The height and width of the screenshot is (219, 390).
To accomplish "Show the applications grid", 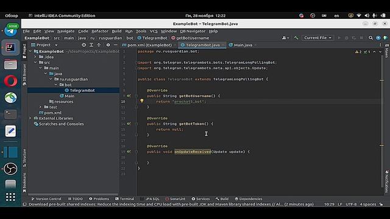I will 10,196.
